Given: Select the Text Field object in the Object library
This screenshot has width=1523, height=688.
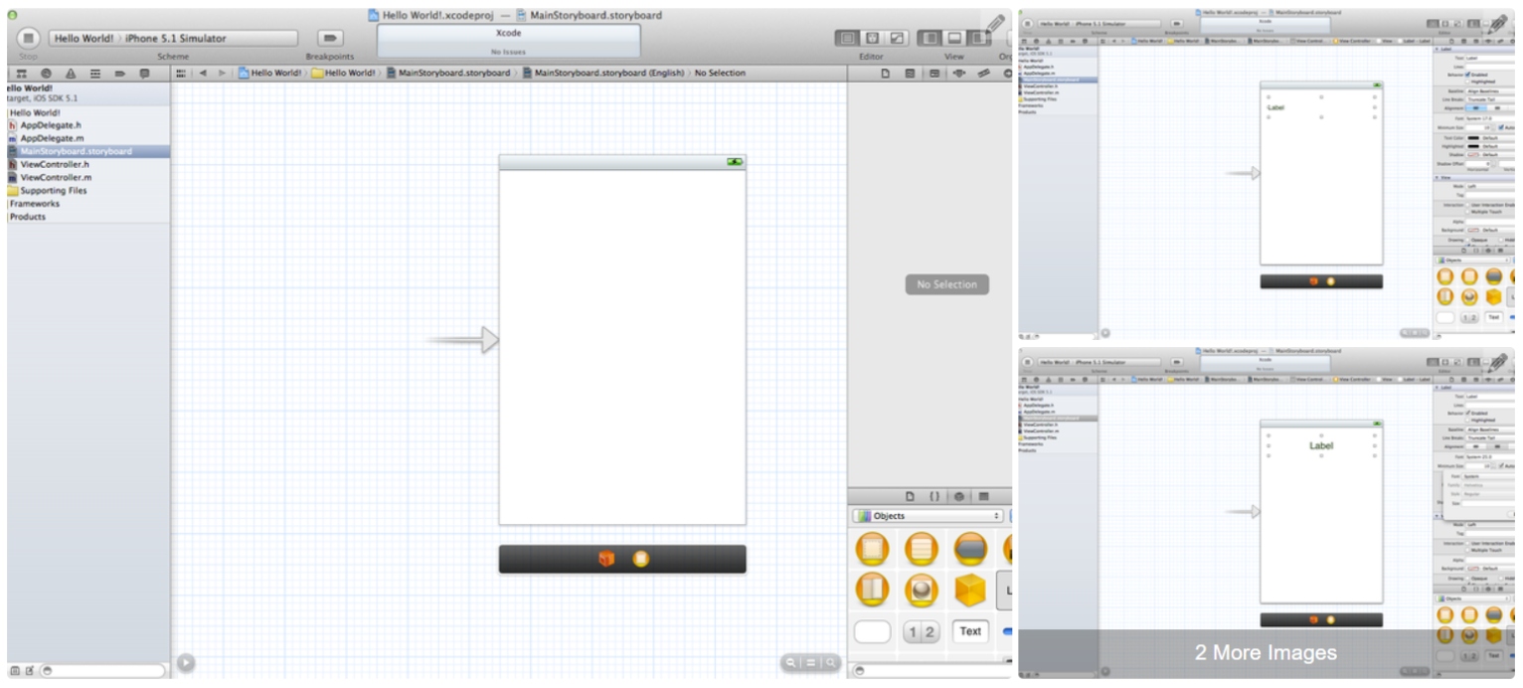Looking at the screenshot, I should [969, 631].
